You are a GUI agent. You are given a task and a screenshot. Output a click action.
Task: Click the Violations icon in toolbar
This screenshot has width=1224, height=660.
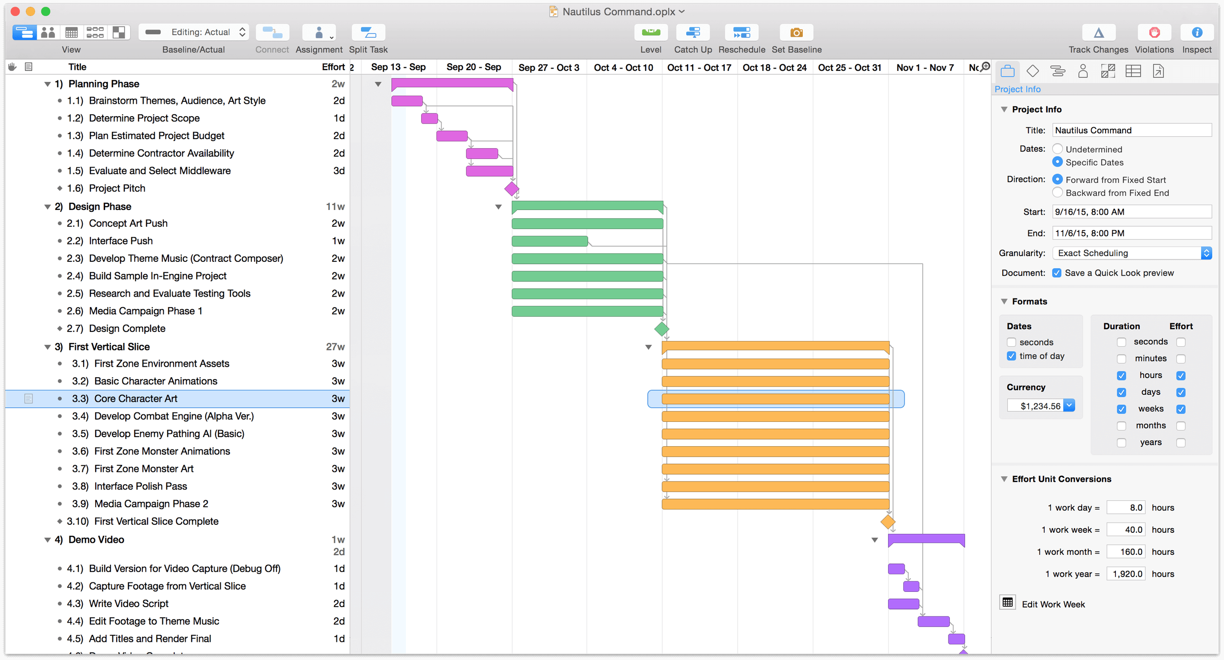[1154, 32]
